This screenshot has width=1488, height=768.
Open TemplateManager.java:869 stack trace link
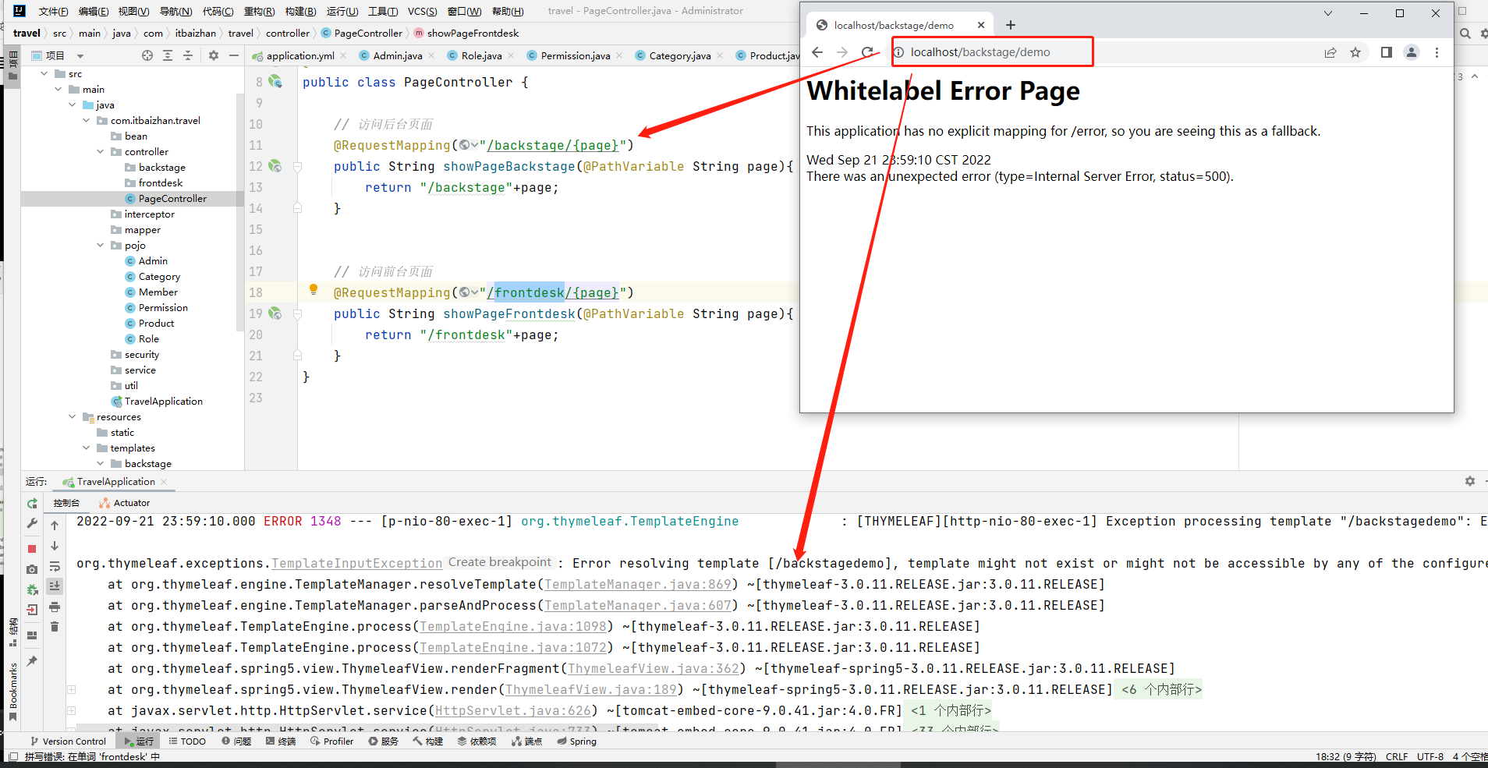[638, 584]
